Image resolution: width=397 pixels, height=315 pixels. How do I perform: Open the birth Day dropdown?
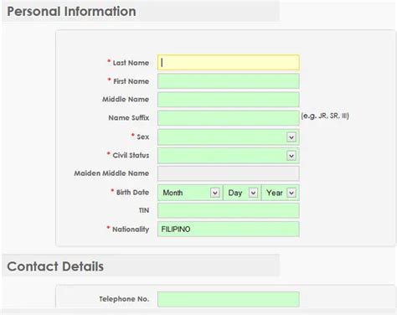pyautogui.click(x=242, y=193)
